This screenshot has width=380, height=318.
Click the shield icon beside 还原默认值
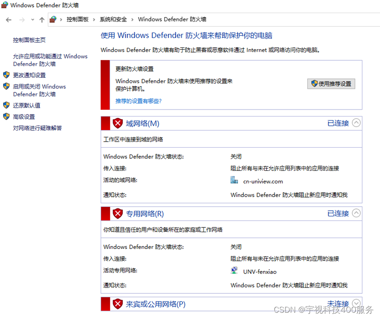pyautogui.click(x=6, y=105)
